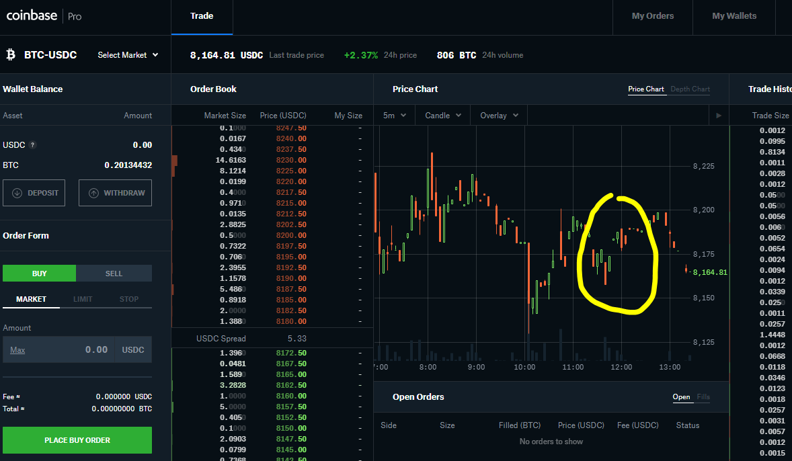Click the Status column in Open Orders
Viewport: 792px width, 461px height.
coord(687,425)
